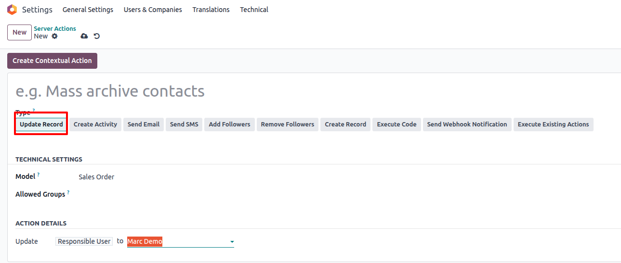Save the record with the cloud icon
Viewport: 621px width, 263px height.
coord(84,36)
